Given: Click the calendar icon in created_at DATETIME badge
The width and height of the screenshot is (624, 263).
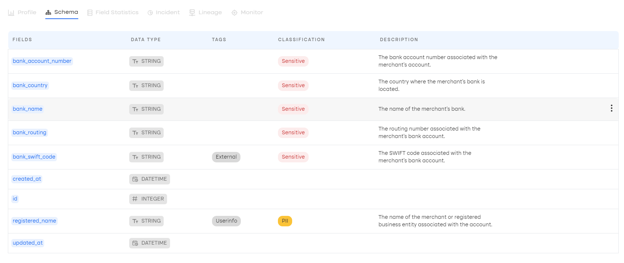Looking at the screenshot, I should click(135, 179).
